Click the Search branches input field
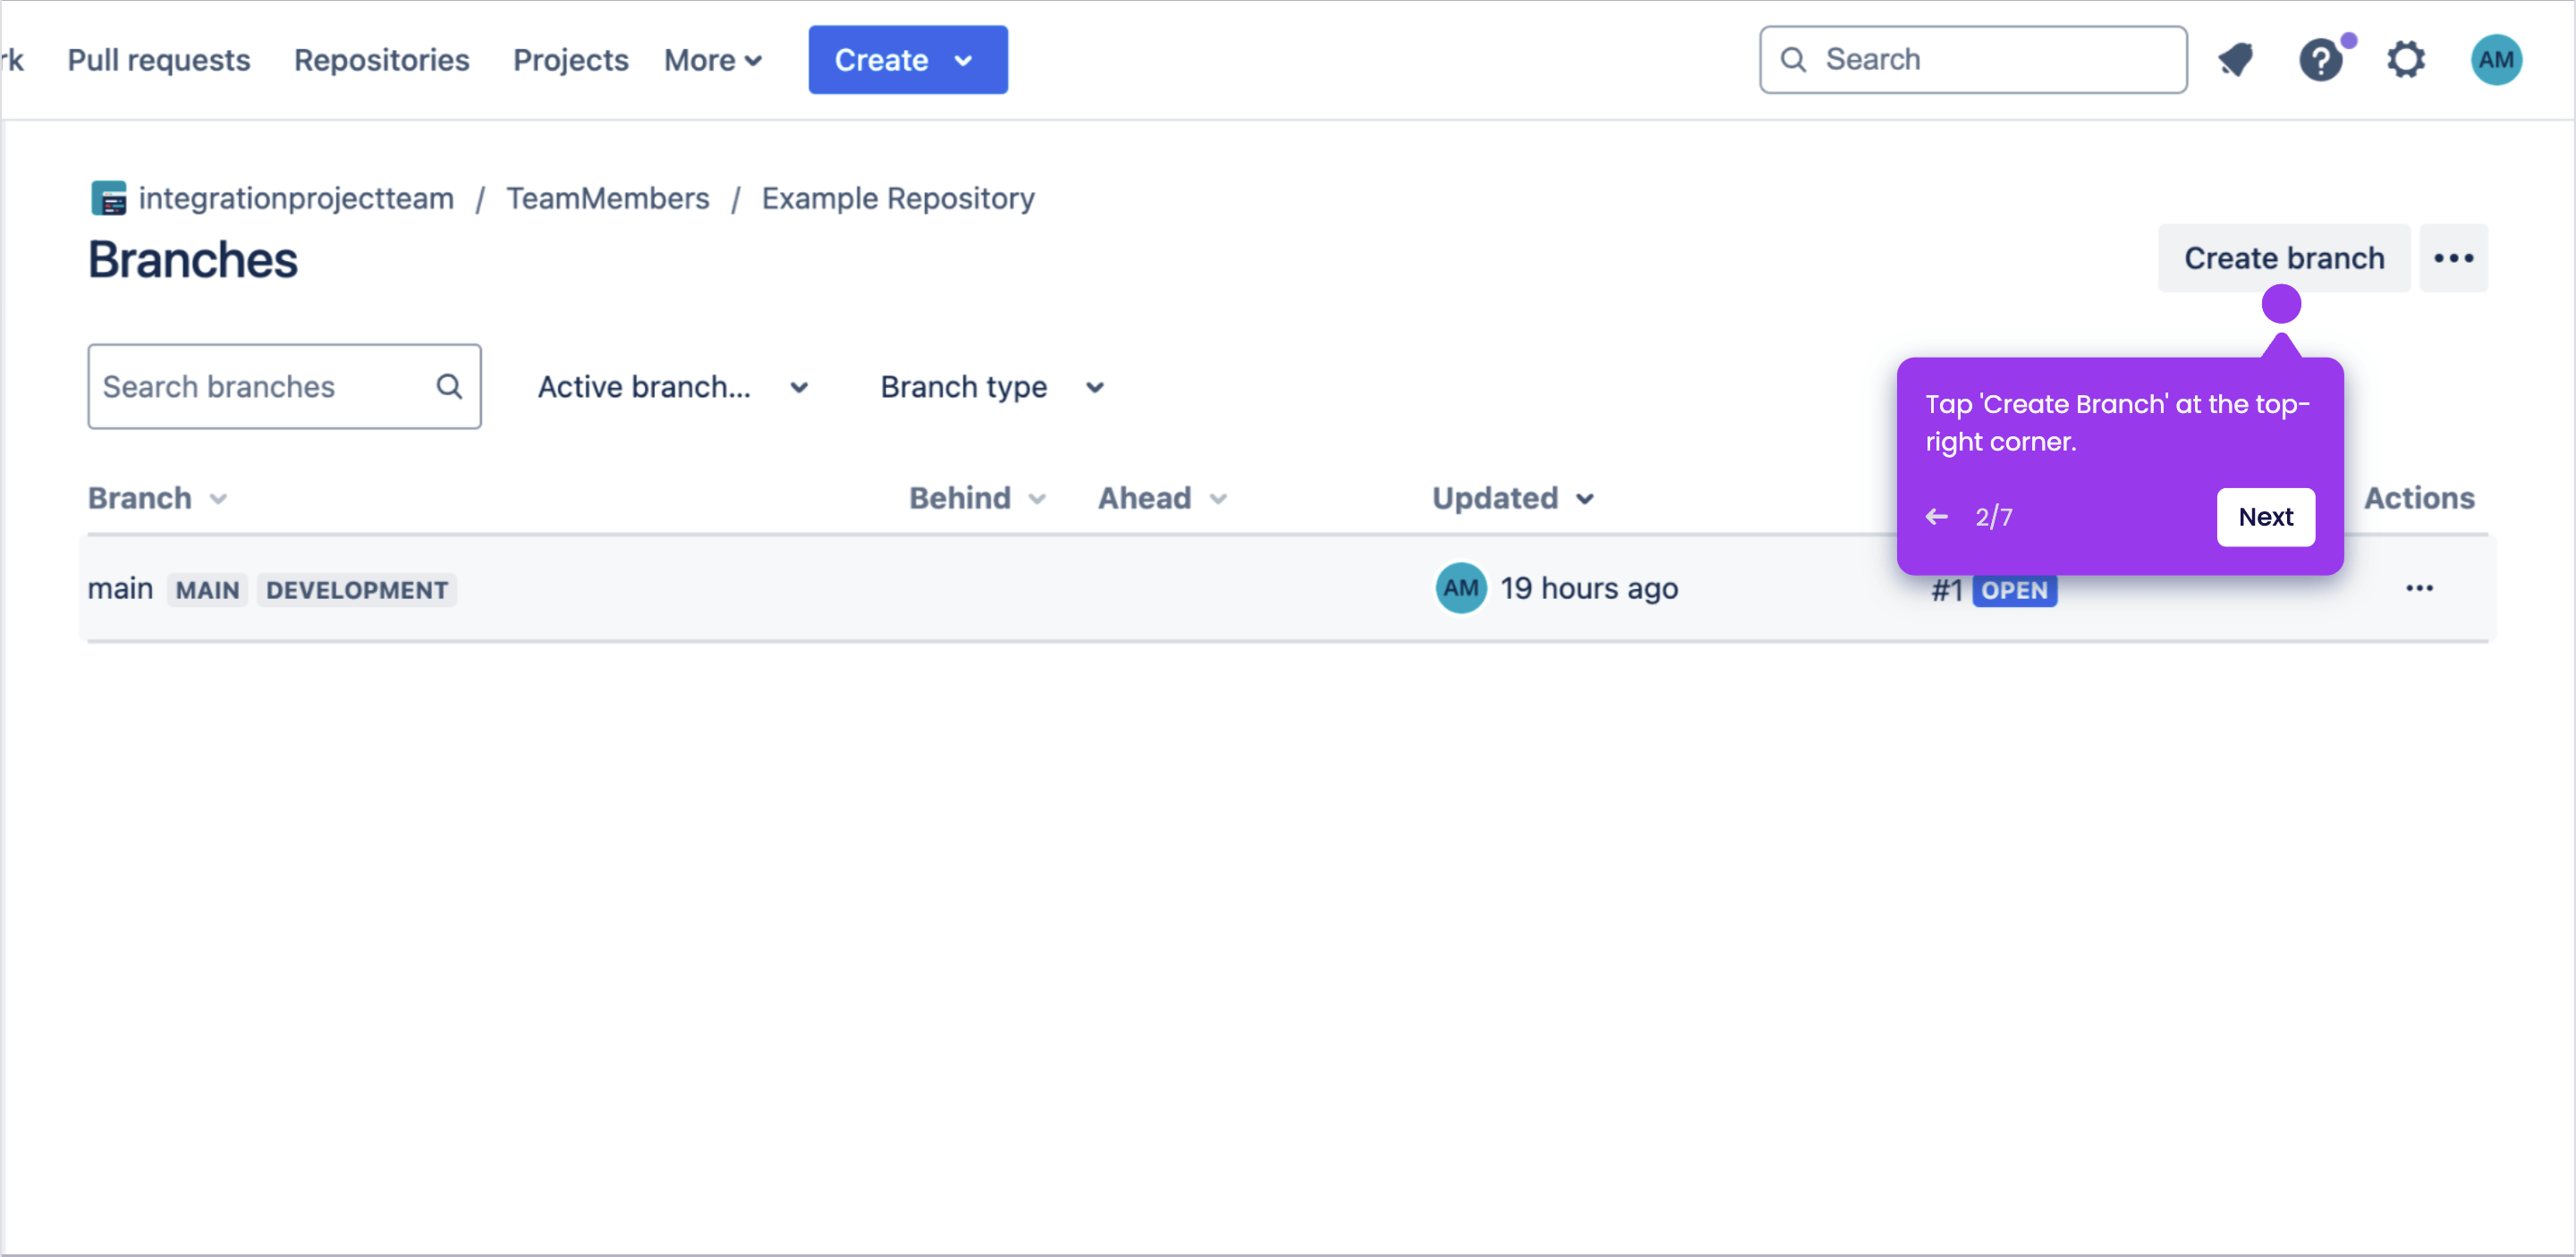 [x=284, y=387]
